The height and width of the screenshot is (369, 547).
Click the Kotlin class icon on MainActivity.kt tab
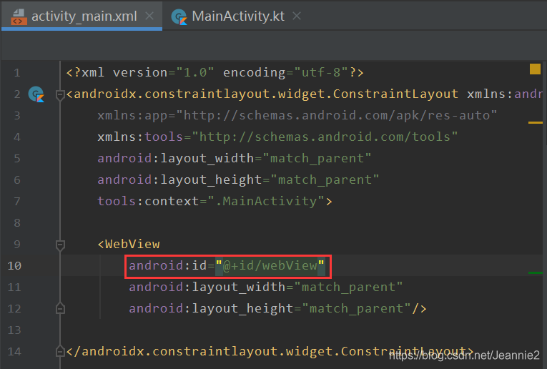179,16
